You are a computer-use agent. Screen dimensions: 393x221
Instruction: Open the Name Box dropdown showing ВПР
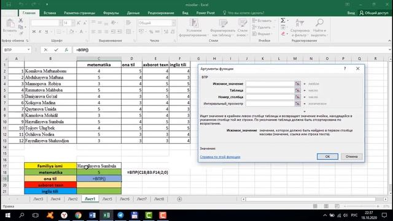pyautogui.click(x=29, y=50)
